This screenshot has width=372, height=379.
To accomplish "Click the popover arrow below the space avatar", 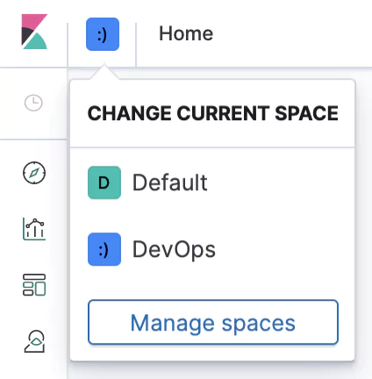I will [x=104, y=72].
